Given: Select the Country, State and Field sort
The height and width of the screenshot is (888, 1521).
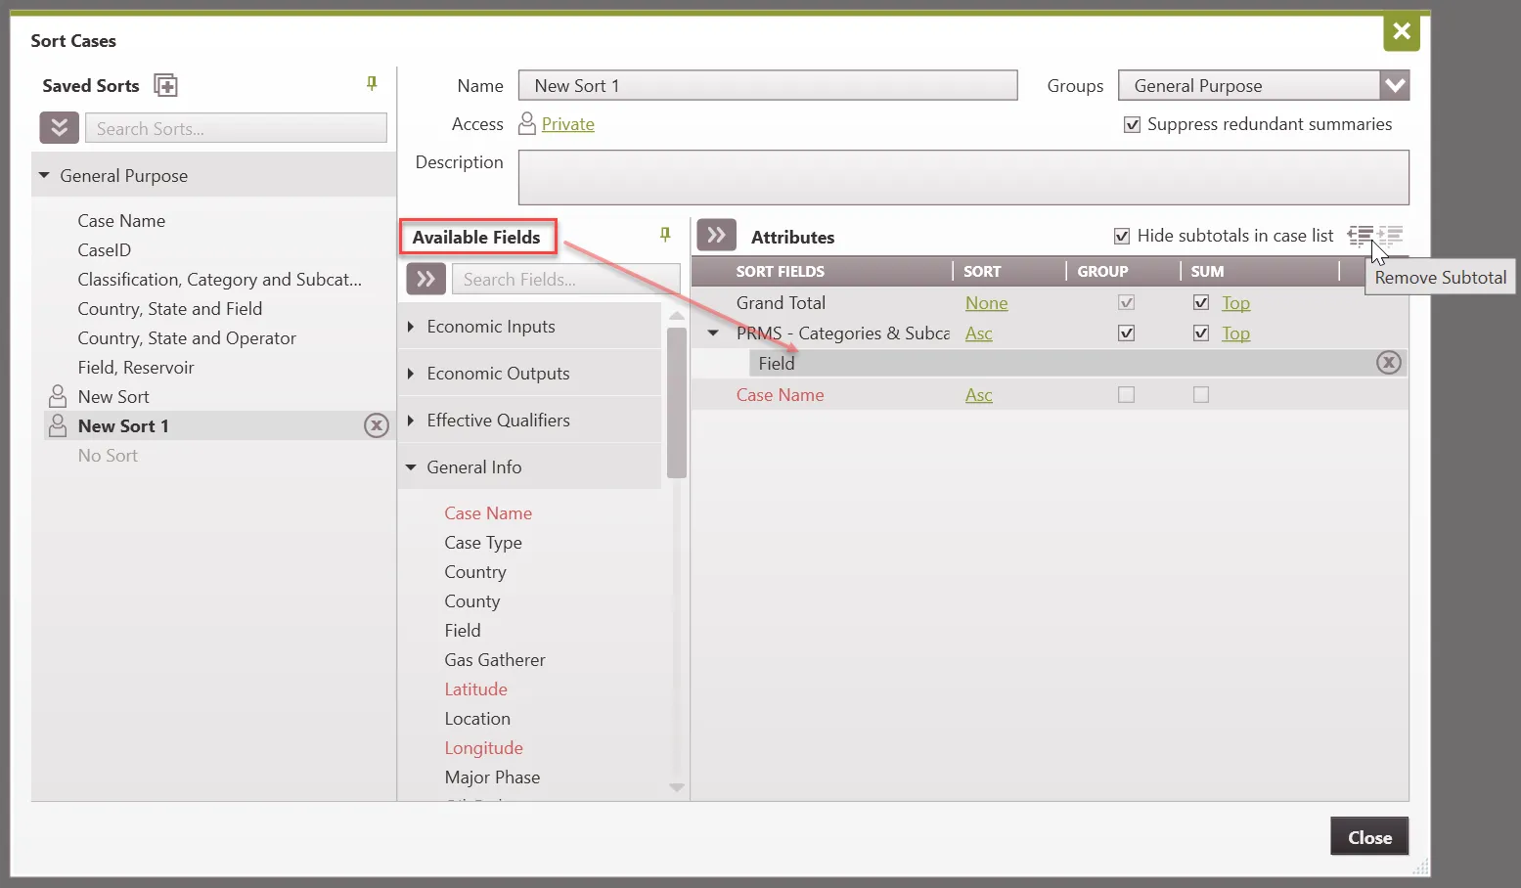Looking at the screenshot, I should pos(170,309).
